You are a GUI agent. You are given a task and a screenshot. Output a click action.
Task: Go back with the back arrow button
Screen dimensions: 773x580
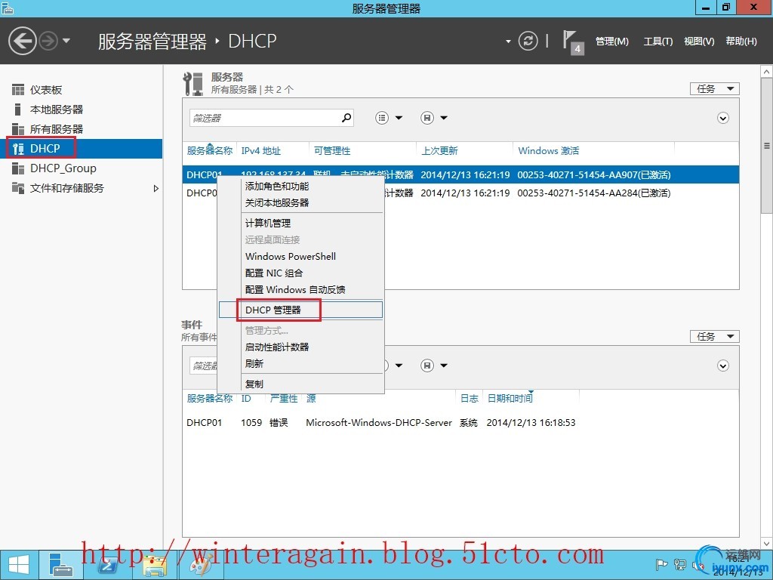(x=22, y=41)
